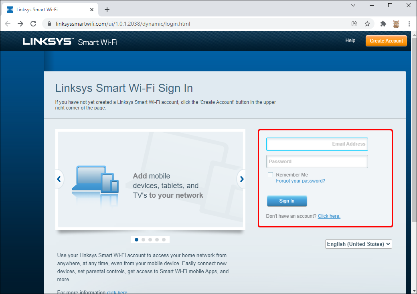The image size is (417, 294).
Task: Follow the 'Click here.' account link
Action: click(329, 216)
